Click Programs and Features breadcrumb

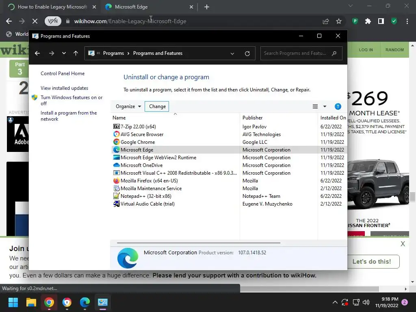(158, 53)
